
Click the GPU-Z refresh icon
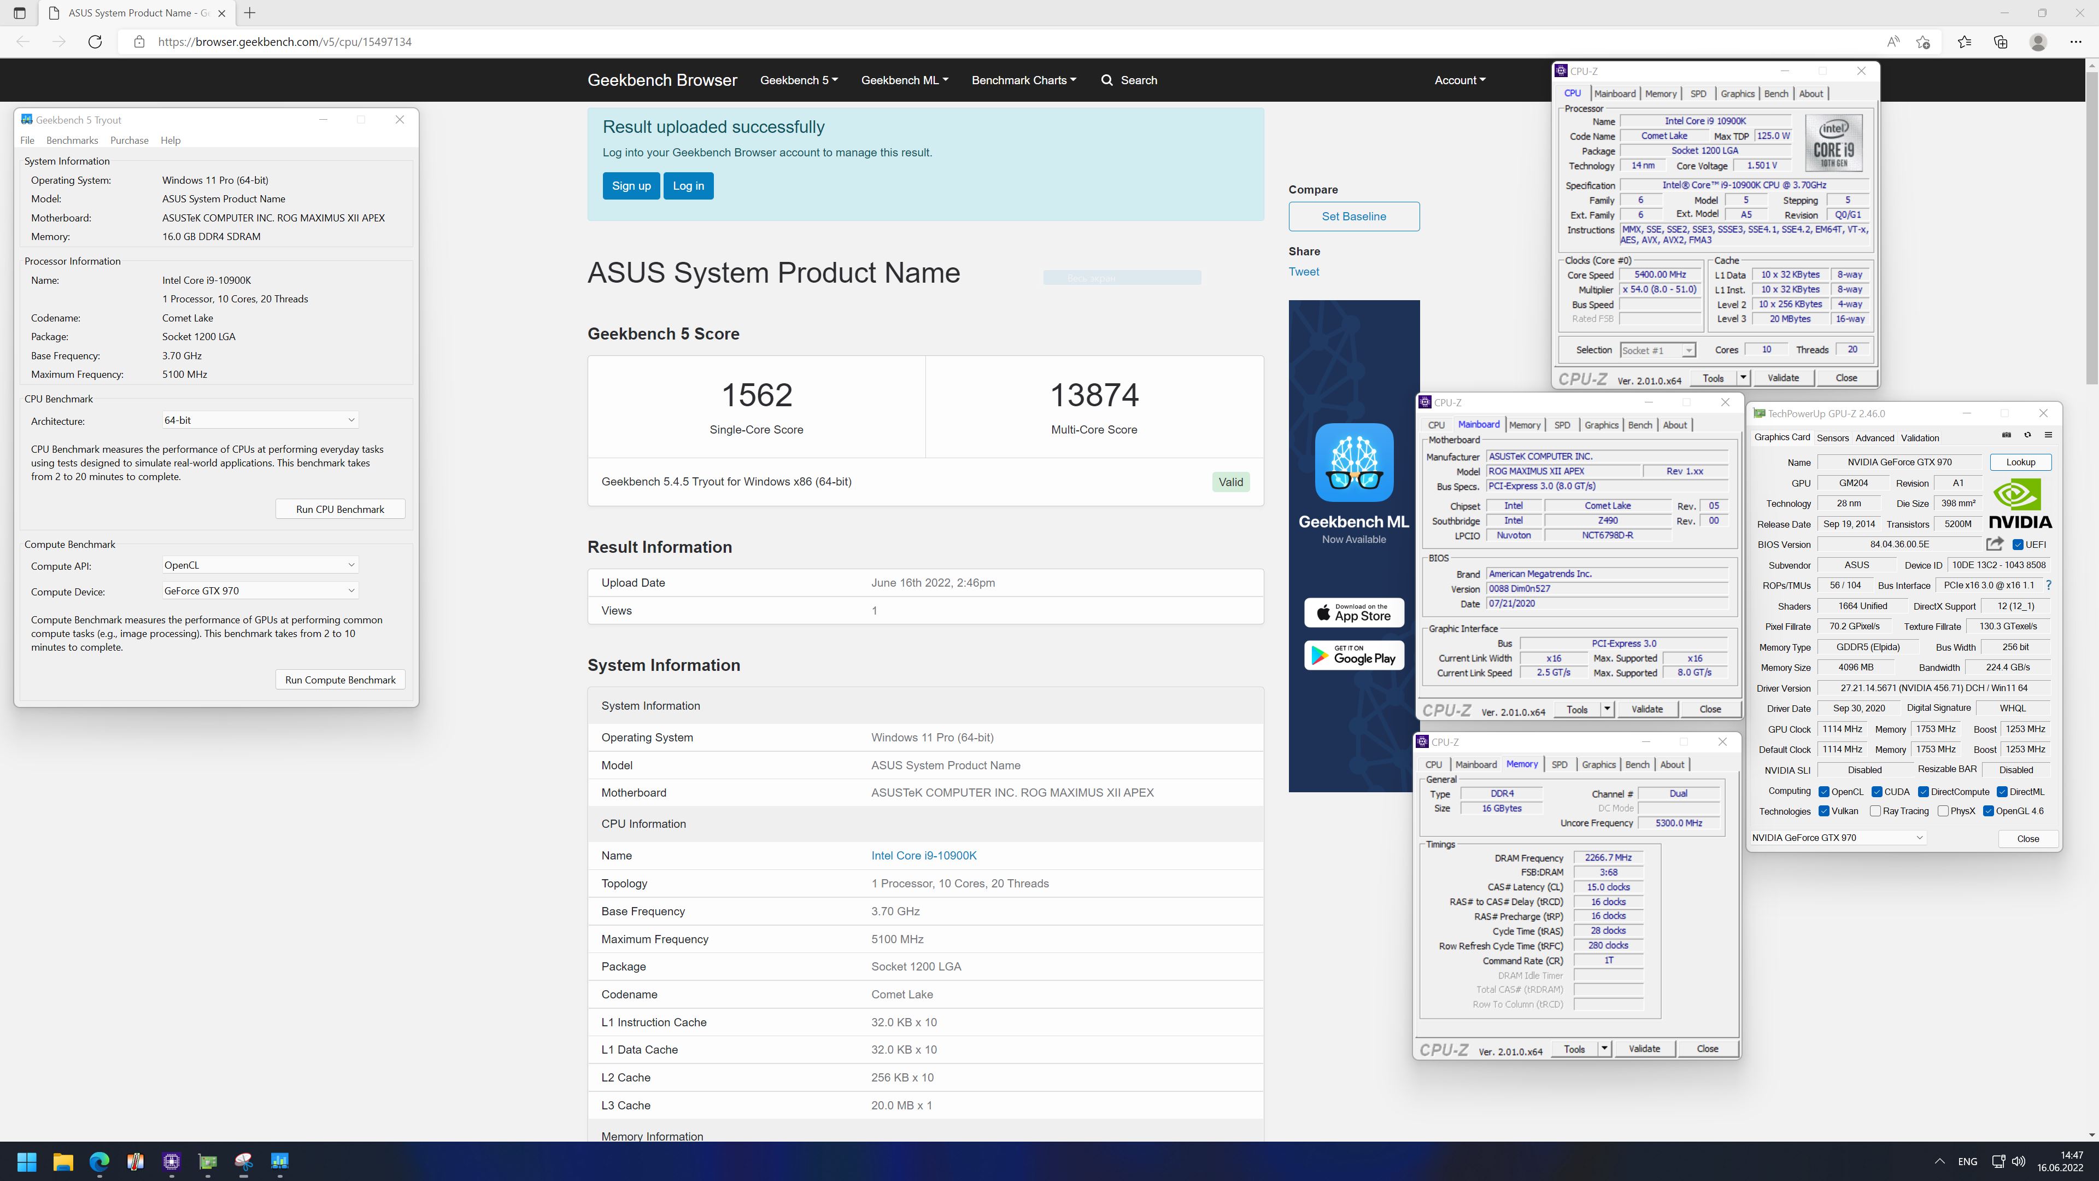[x=2027, y=435]
